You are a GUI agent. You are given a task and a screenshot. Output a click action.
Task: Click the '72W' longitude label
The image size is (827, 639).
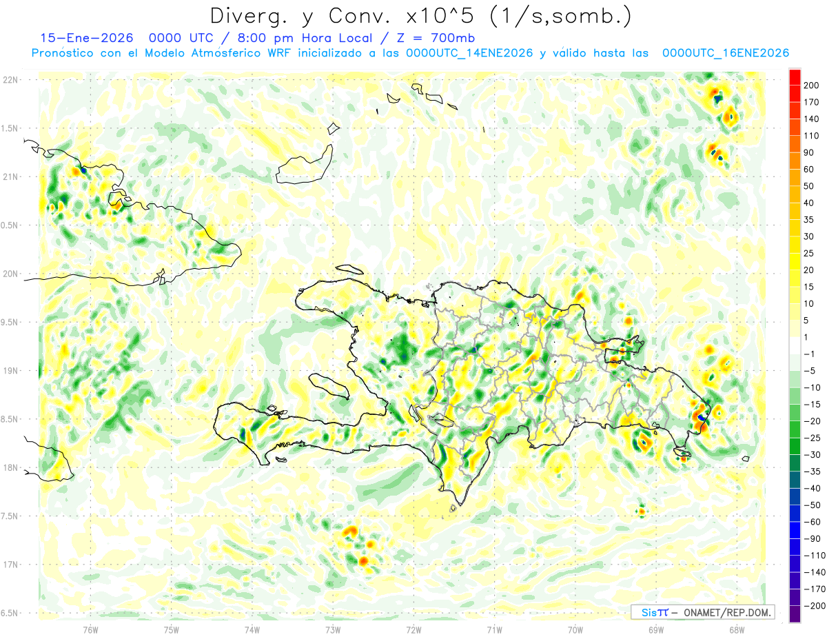click(413, 629)
